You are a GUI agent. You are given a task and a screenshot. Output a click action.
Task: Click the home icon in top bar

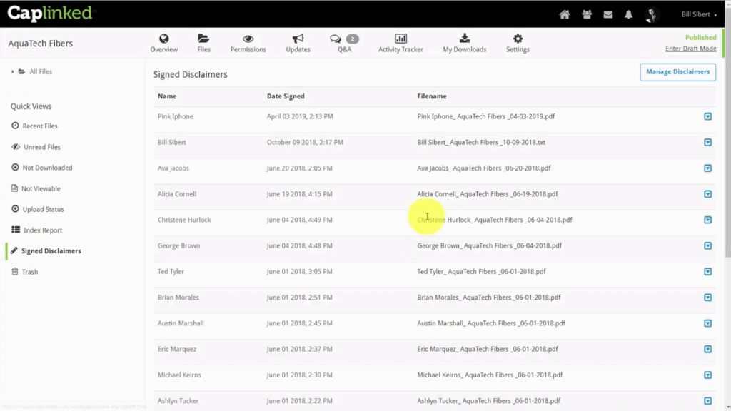pyautogui.click(x=565, y=14)
